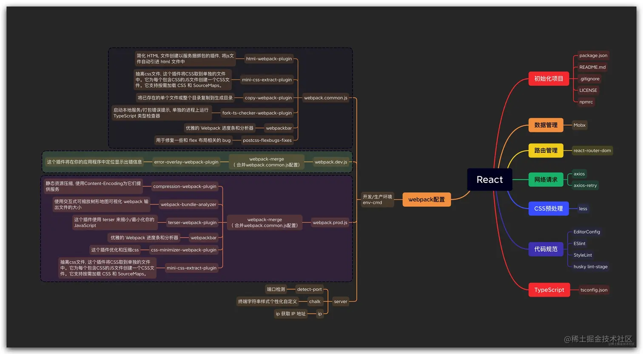Click the chalk node
This screenshot has width=643, height=354.
315,301
